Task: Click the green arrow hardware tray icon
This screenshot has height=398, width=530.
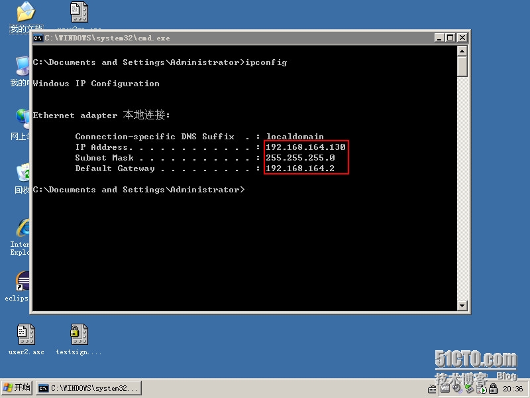Action: (x=469, y=388)
